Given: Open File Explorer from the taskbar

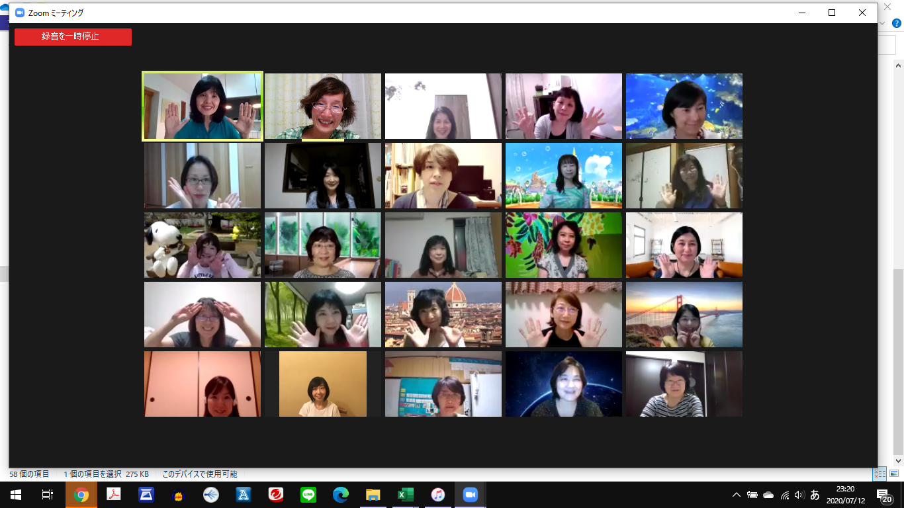Looking at the screenshot, I should point(373,495).
